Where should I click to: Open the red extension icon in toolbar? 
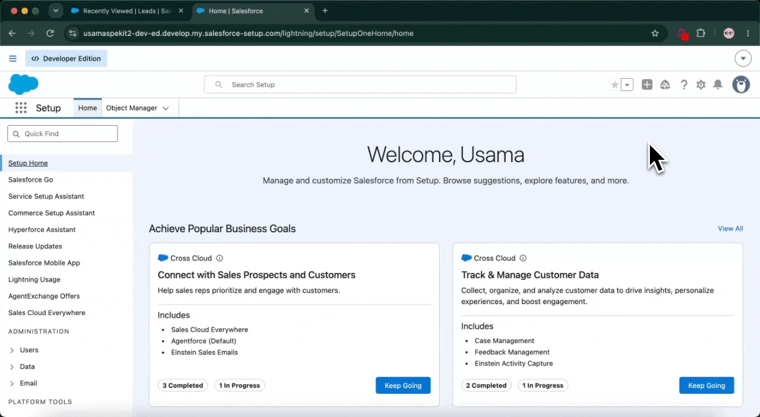pyautogui.click(x=682, y=34)
